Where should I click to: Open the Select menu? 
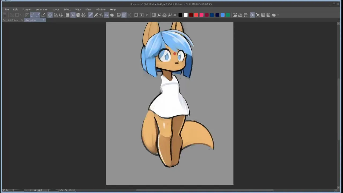[67, 9]
